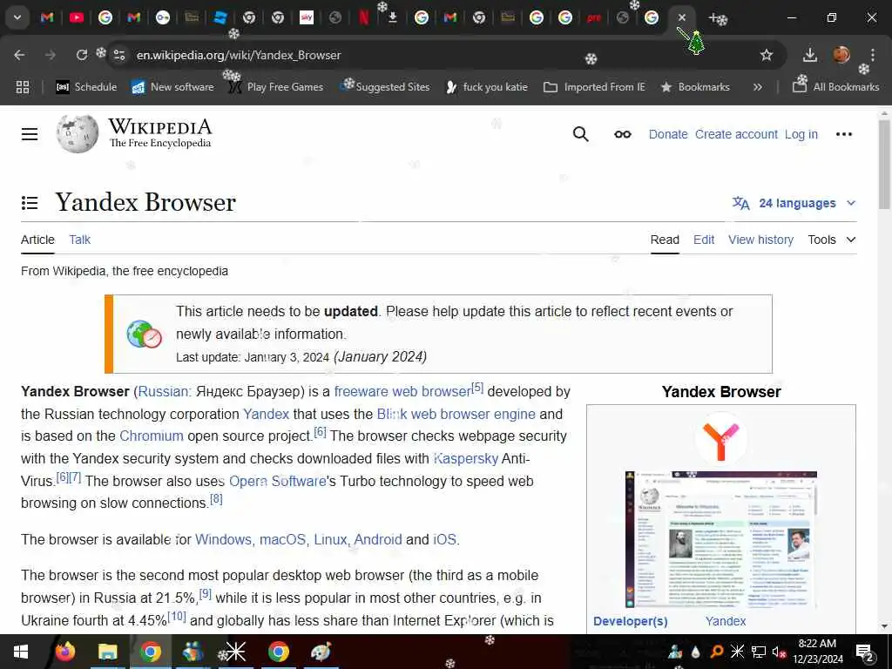Switch to the YouTube tab
The height and width of the screenshot is (669, 892).
click(x=77, y=17)
